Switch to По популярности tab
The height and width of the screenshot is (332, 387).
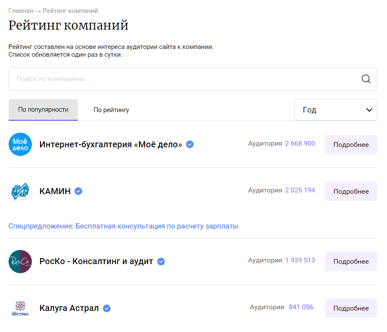point(43,110)
